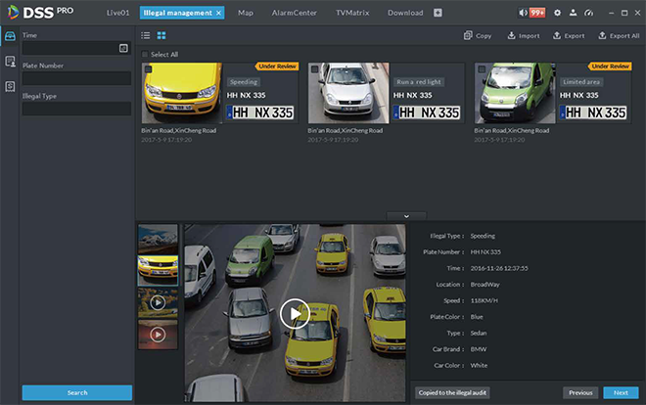646x405 pixels.
Task: Open the TVMatrix tab
Action: 351,13
